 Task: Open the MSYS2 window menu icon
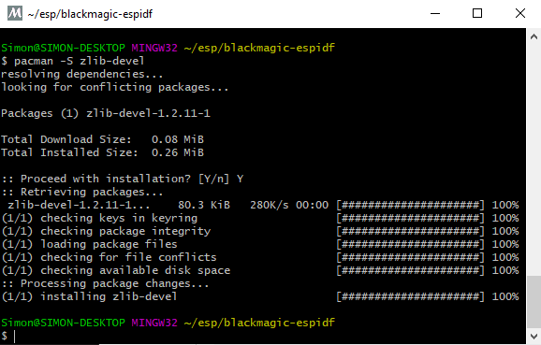15,13
